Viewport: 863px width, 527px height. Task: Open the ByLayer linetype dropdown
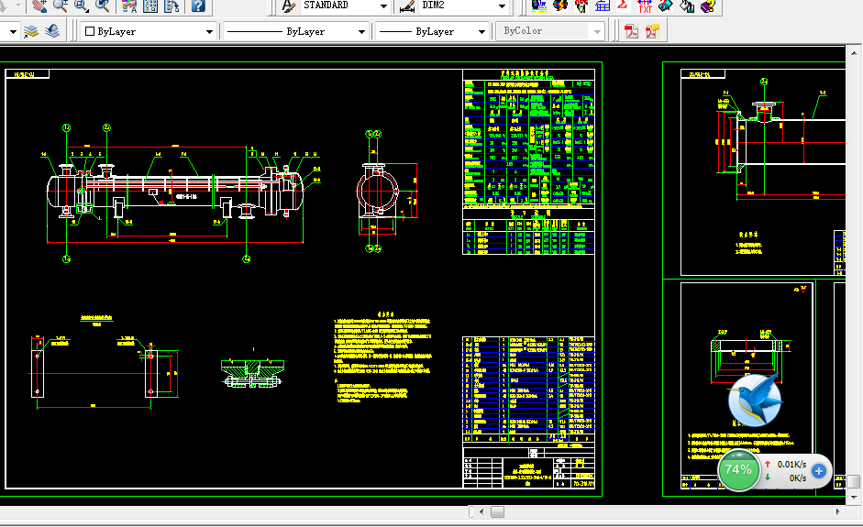click(360, 32)
